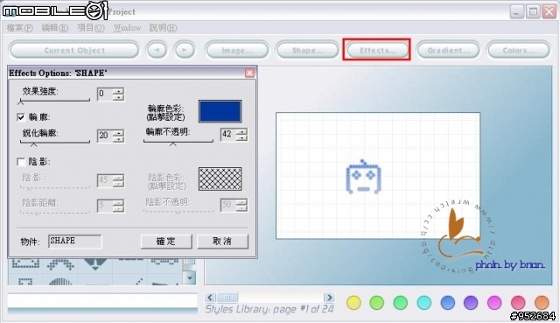Select the cyan style circle

pyautogui.click(x=423, y=303)
